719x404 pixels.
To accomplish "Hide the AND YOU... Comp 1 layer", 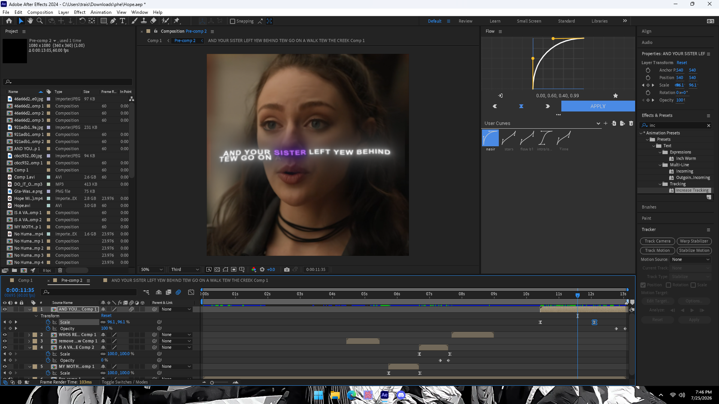I will 5,309.
